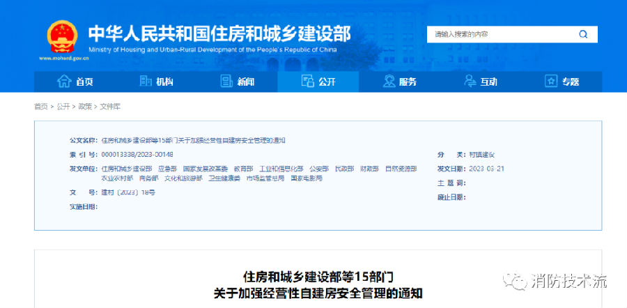This screenshot has height=308, width=627.
Task: Open the 新闻 text label in navigation
Action: pos(246,82)
